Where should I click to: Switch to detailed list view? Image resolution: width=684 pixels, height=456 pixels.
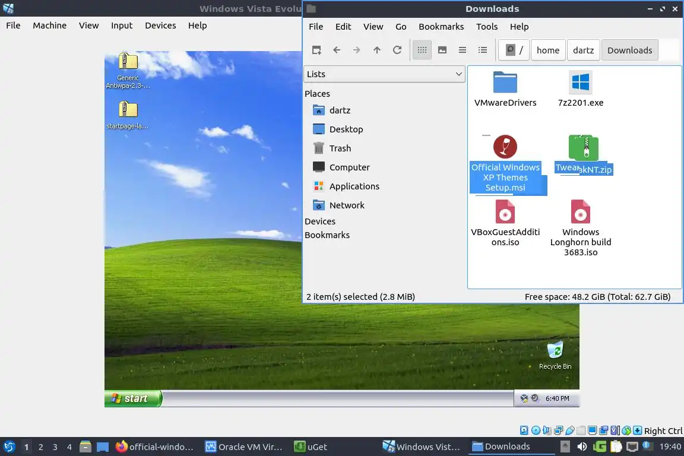(483, 50)
